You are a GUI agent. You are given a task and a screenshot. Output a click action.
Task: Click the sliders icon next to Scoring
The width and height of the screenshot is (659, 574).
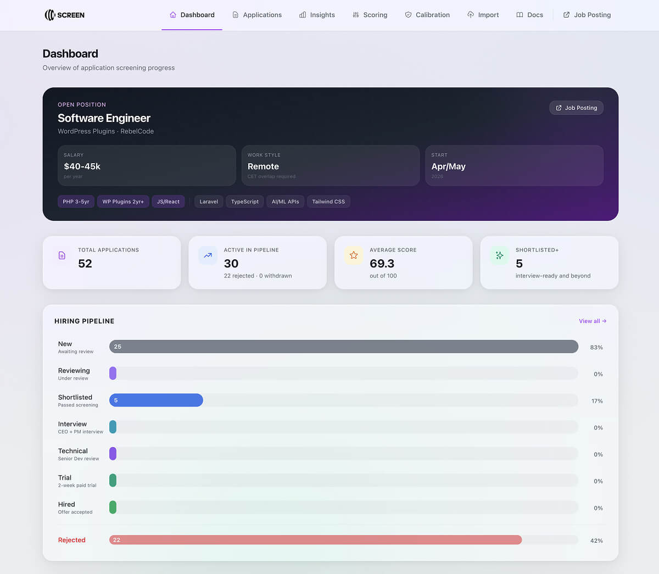(x=355, y=15)
